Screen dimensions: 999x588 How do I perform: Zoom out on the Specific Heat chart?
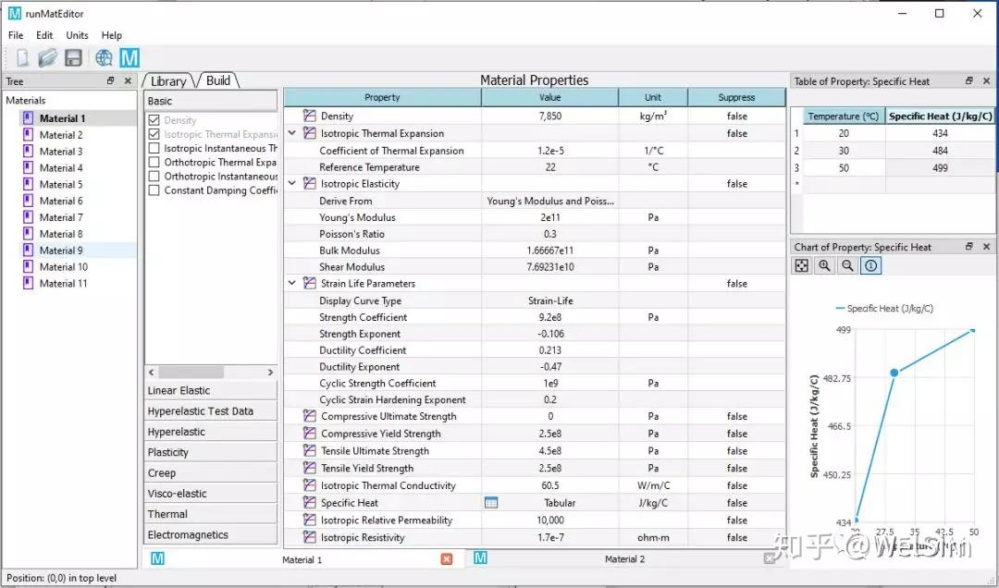[848, 265]
